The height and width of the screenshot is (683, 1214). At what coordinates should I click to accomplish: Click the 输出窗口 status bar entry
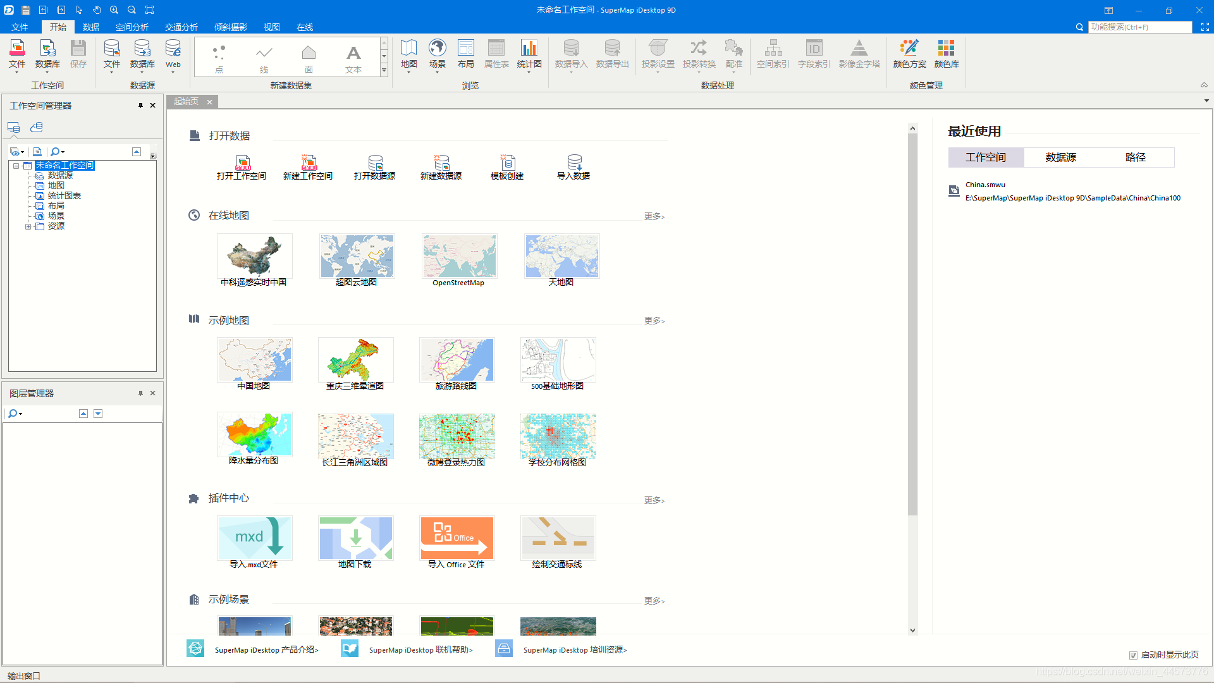(23, 676)
